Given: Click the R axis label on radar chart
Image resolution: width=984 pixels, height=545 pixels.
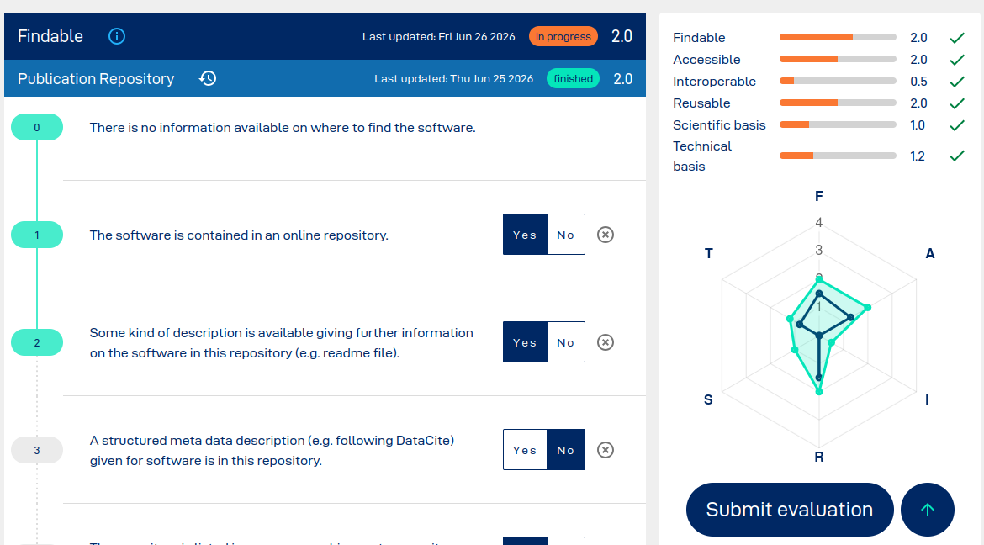Looking at the screenshot, I should click(819, 457).
